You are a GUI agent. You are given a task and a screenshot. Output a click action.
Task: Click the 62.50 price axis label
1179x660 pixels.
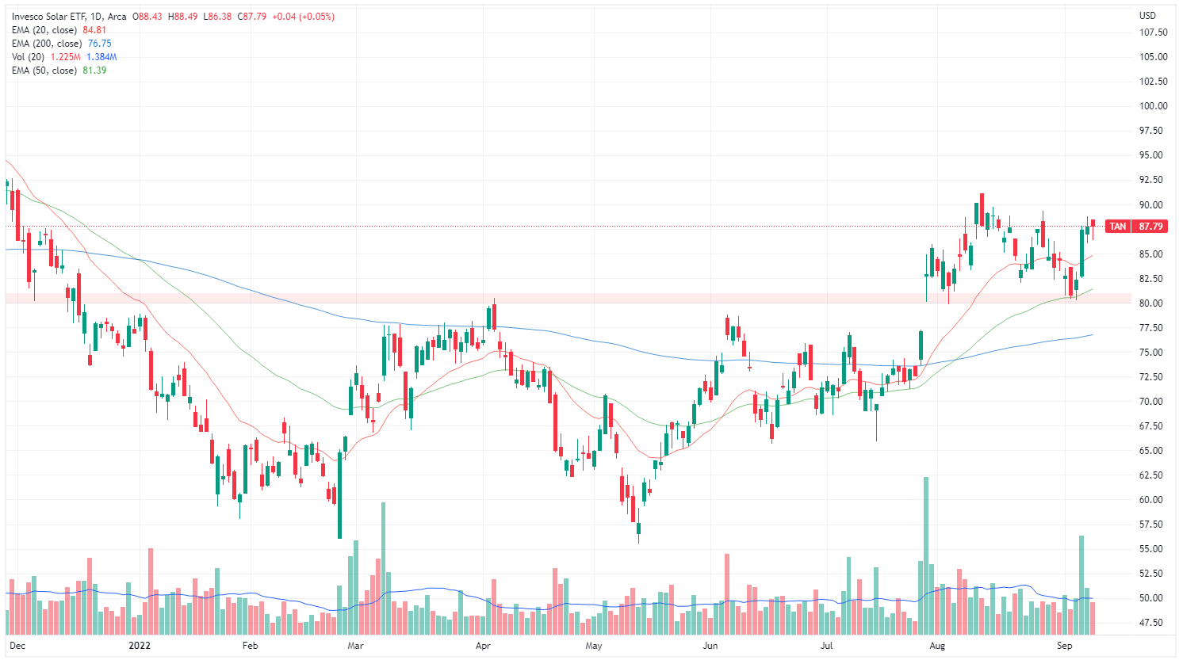click(1151, 475)
